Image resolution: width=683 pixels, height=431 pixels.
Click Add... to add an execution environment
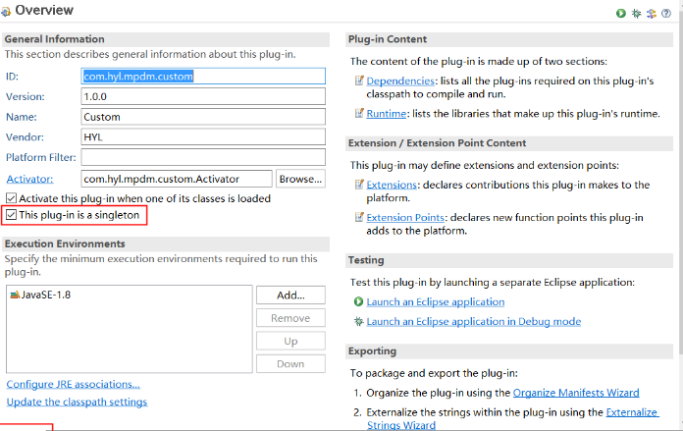pyautogui.click(x=289, y=295)
